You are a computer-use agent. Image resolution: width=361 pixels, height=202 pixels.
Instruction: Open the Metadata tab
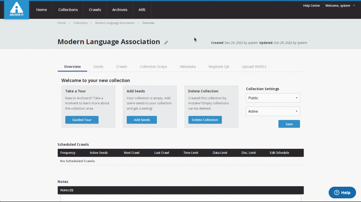point(188,66)
